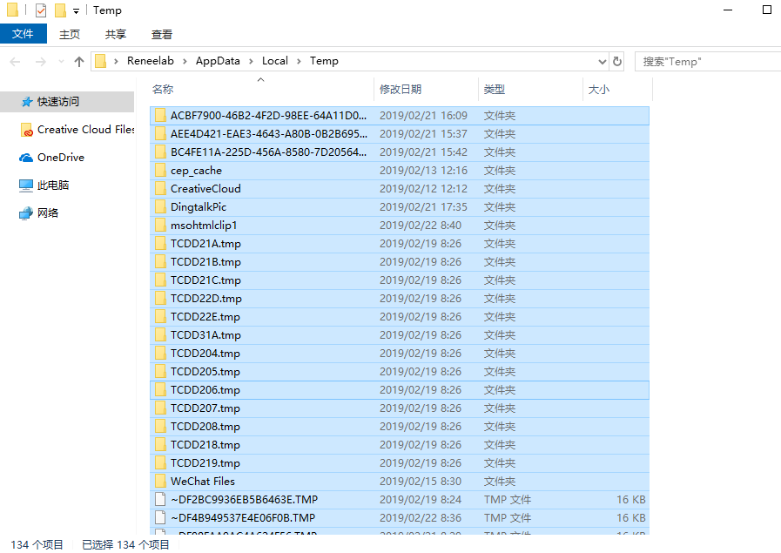Click the Forward navigation arrow

(x=41, y=62)
